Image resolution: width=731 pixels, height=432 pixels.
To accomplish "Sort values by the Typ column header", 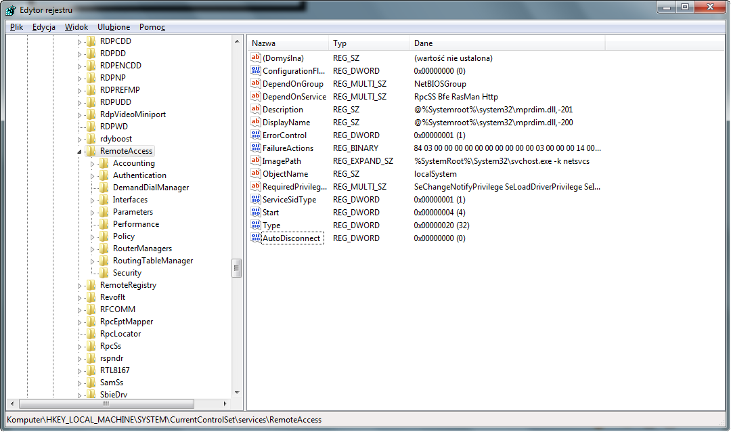I will pyautogui.click(x=369, y=43).
